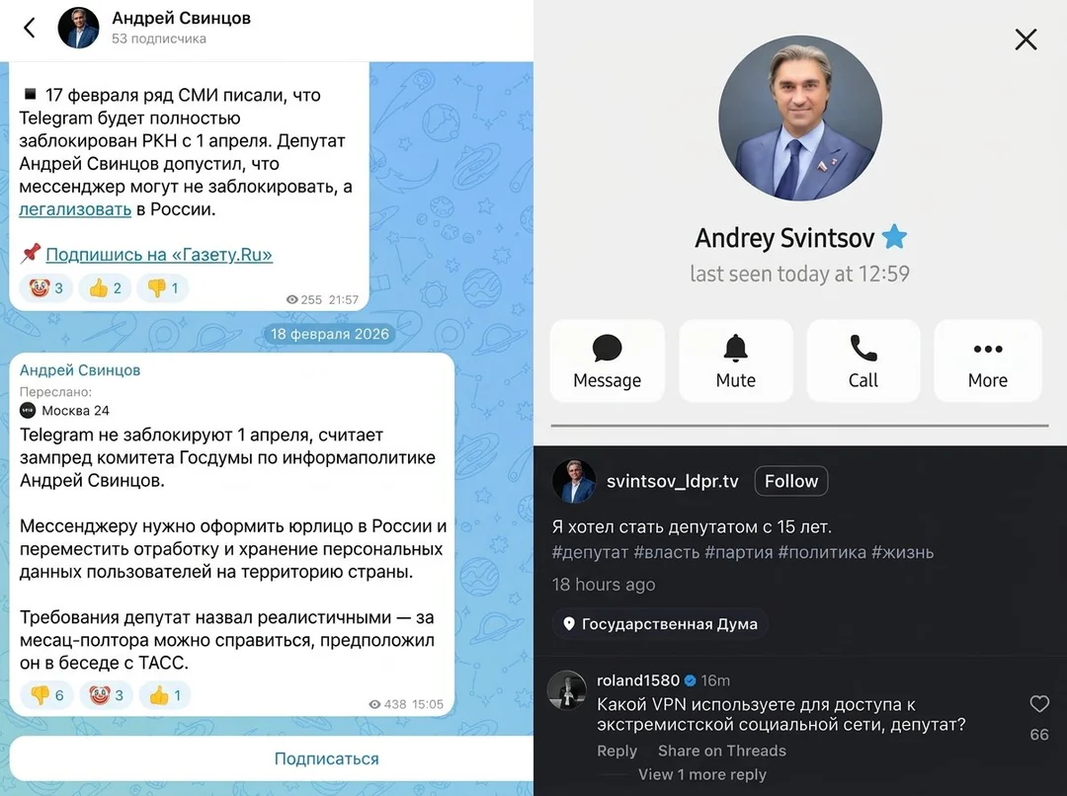This screenshot has width=1067, height=796.
Task: Tap the Message speech bubble button
Action: tap(607, 361)
